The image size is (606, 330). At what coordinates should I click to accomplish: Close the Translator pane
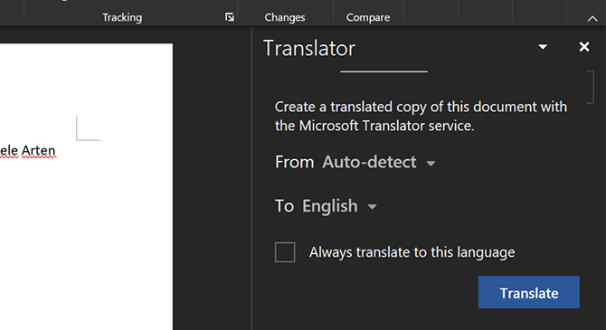(584, 47)
